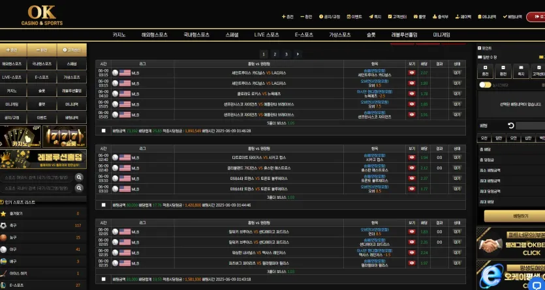
Task: Click 고객센터 icon link in top header
Action: click(x=397, y=17)
